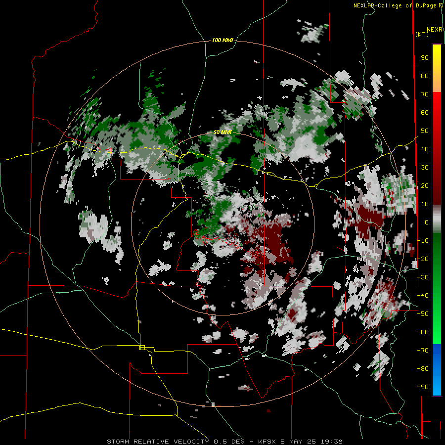Click the -80 value on velocity scale
Screen dimensions: 445x445
[423, 369]
